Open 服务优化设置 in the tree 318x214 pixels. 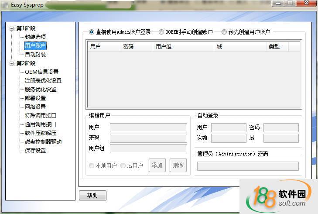[x=41, y=90]
